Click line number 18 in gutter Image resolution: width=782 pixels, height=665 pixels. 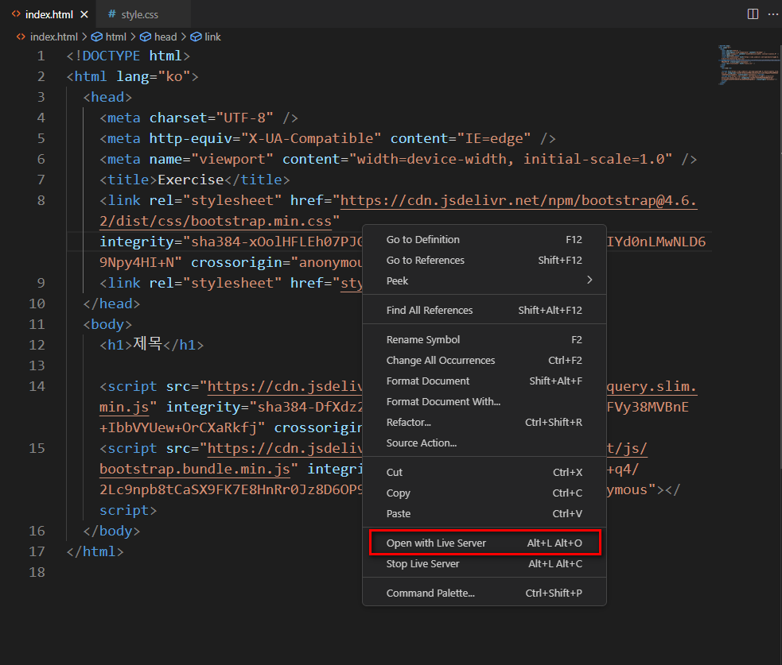coord(37,572)
